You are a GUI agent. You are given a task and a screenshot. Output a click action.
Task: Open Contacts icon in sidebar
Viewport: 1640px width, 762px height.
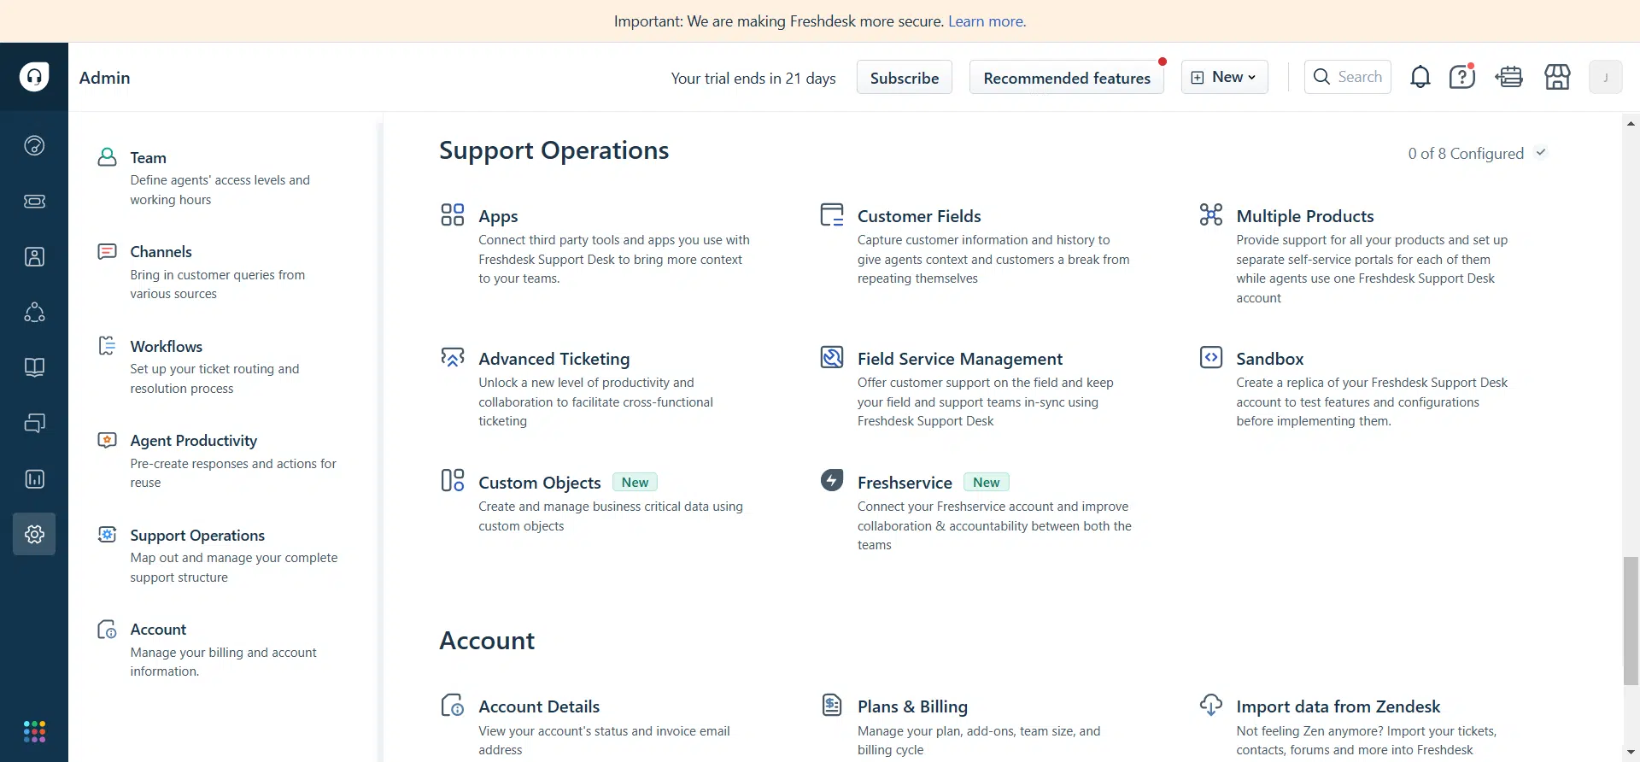(x=34, y=256)
